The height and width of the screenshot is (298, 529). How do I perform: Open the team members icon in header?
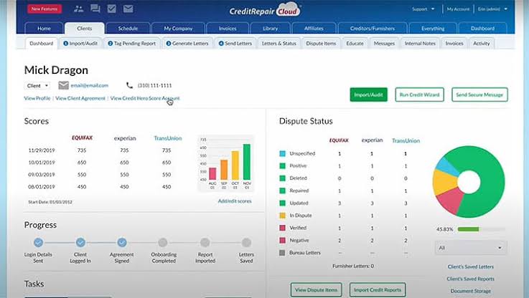point(79,9)
